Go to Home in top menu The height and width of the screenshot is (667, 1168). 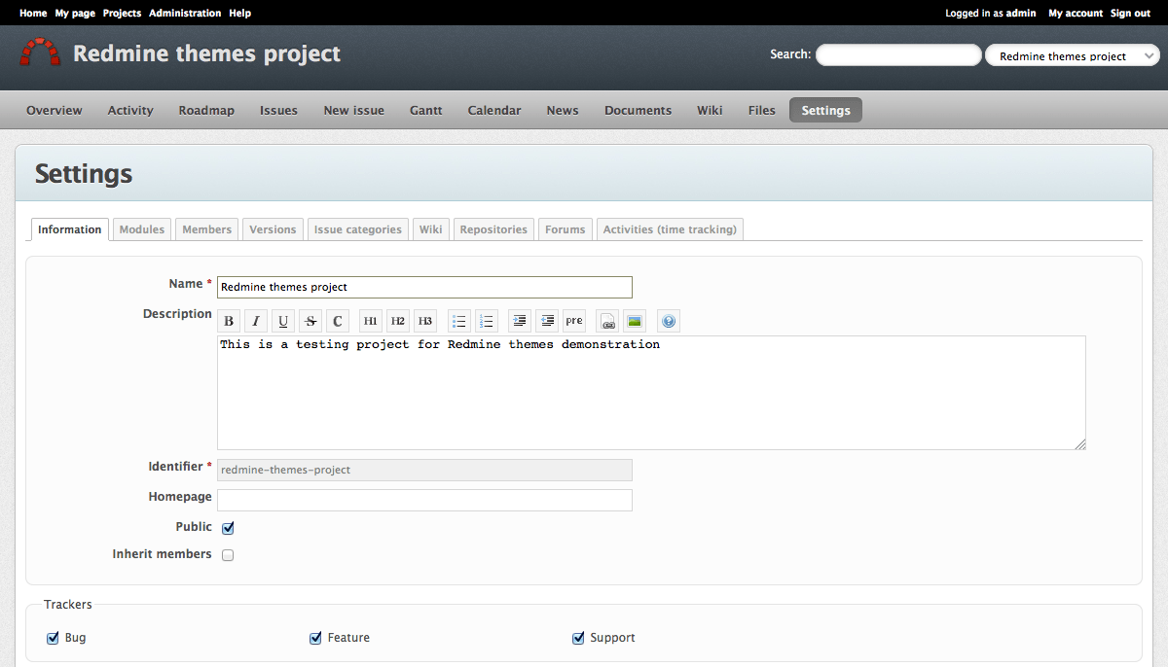(33, 14)
